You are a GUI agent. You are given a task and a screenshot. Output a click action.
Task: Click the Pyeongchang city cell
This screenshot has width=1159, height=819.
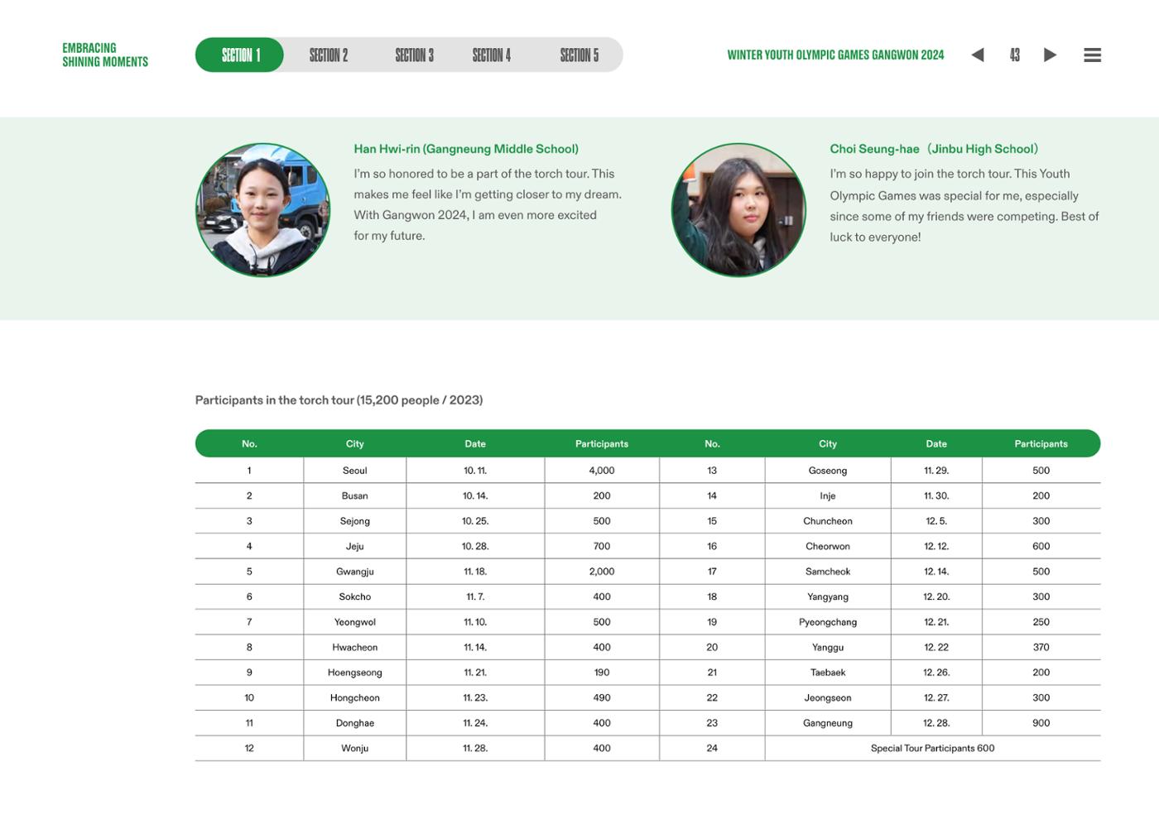tap(828, 621)
